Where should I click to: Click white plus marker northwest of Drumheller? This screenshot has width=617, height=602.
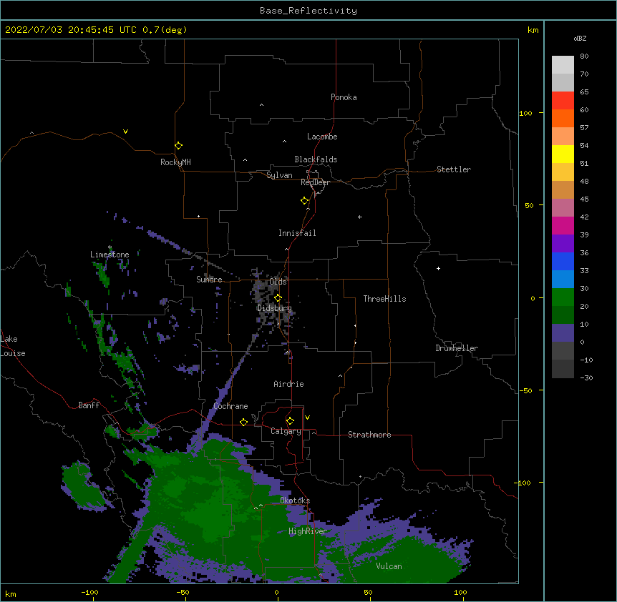click(438, 268)
